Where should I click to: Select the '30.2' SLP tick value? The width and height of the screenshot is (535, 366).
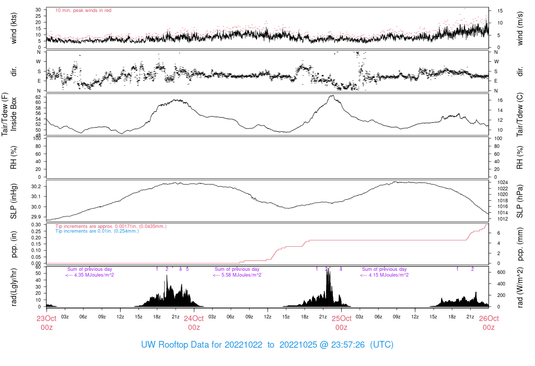36,187
